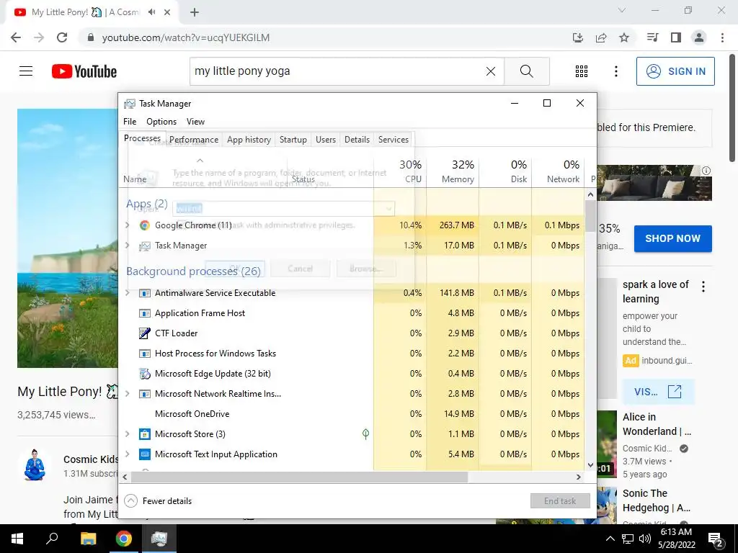Click the Application Frame Host icon
This screenshot has height=553, width=738.
click(144, 313)
